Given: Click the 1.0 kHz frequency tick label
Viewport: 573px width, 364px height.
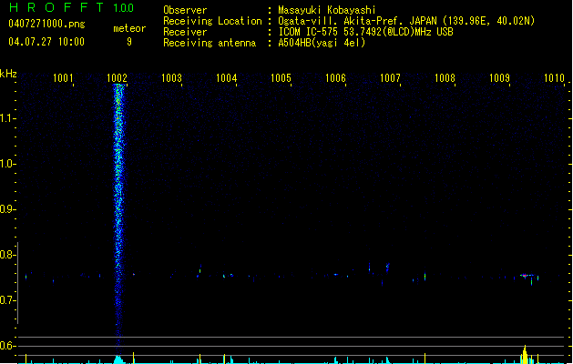Looking at the screenshot, I should [x=7, y=164].
